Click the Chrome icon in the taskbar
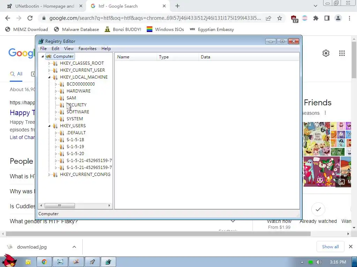 point(44,262)
